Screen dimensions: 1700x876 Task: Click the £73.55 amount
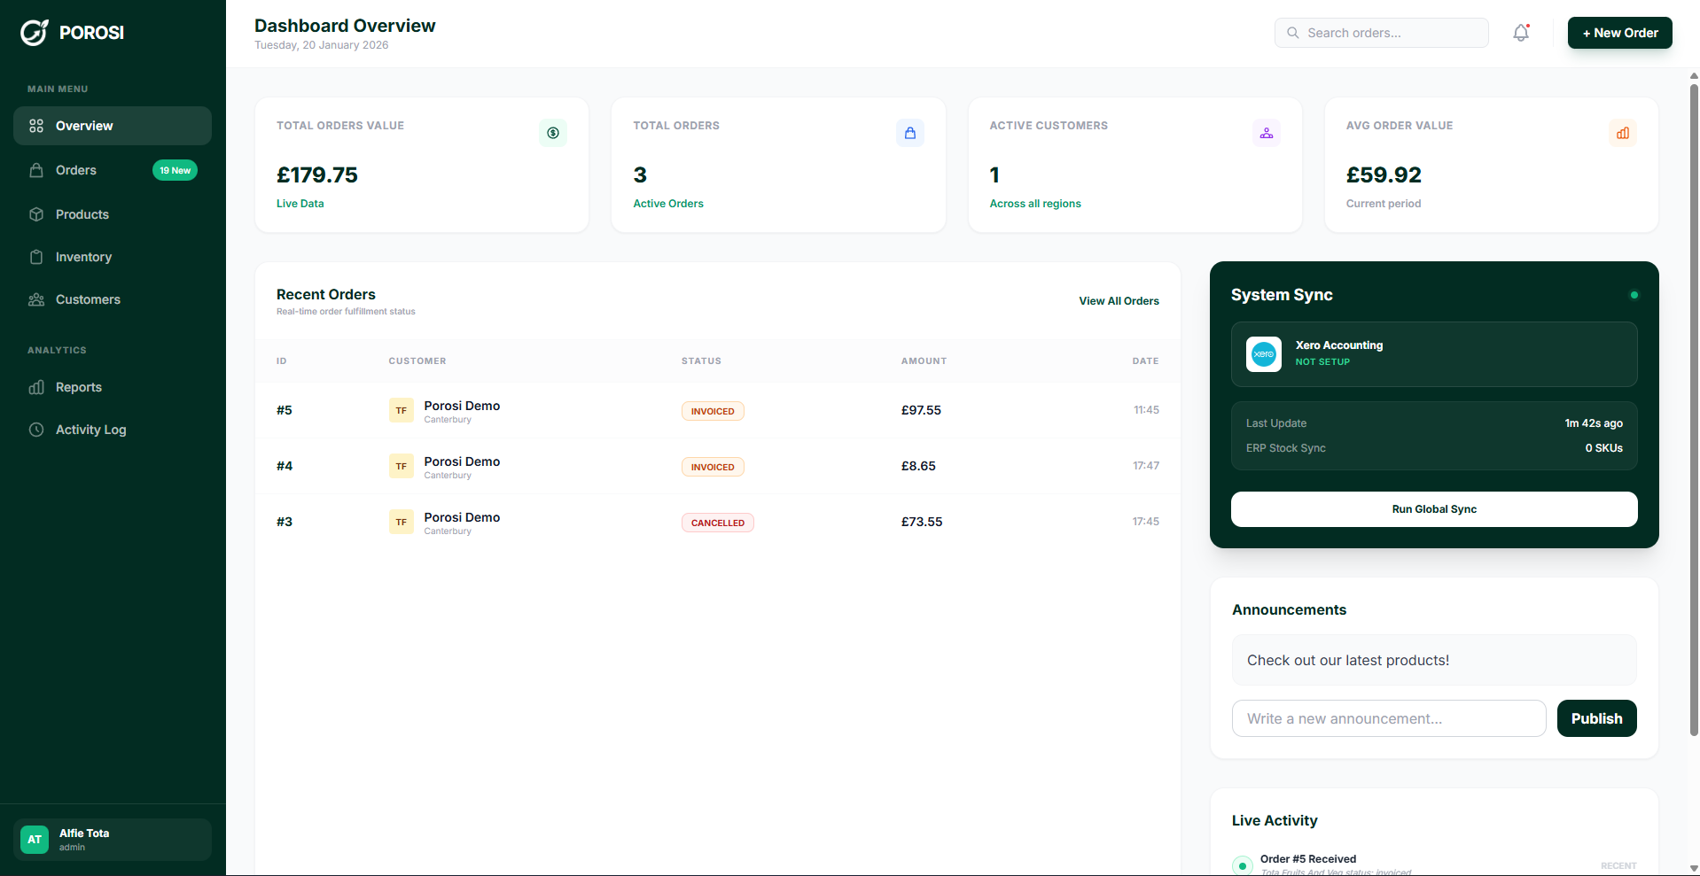(x=922, y=522)
